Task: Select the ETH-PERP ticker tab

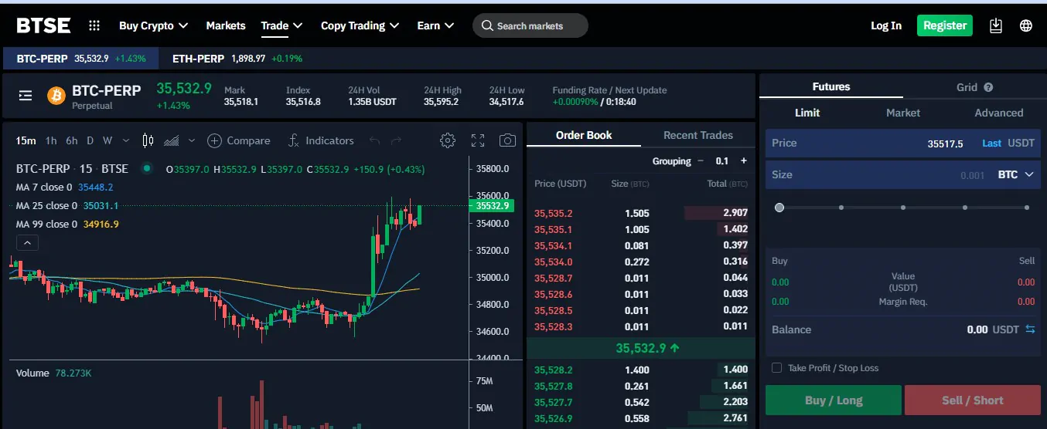Action: [x=237, y=58]
